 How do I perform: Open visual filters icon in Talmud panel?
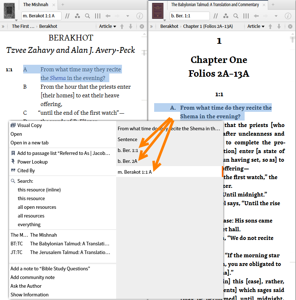pos(226,16)
